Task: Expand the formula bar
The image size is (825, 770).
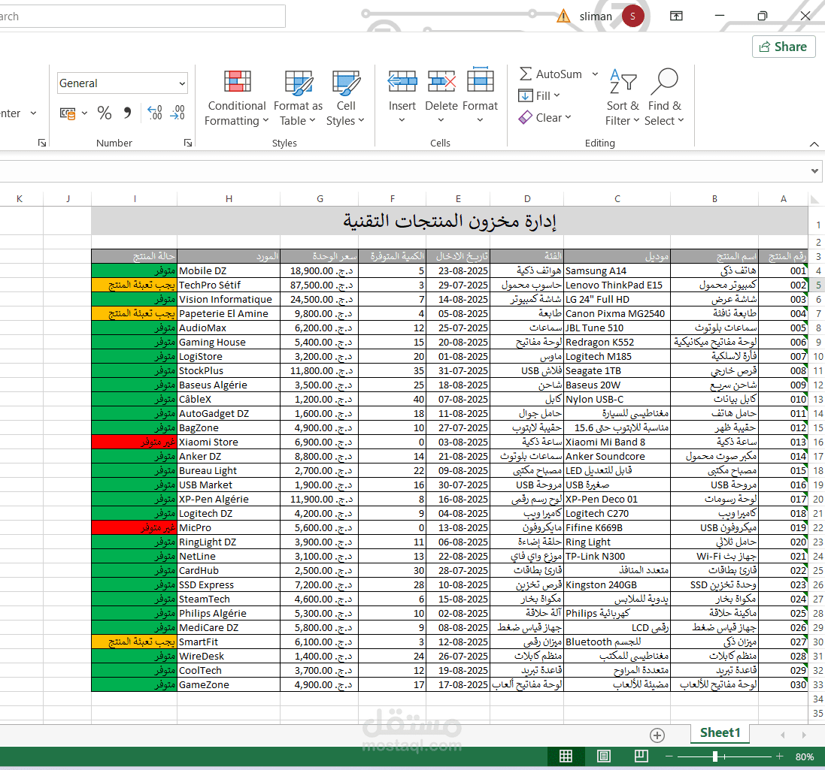Action: [814, 171]
